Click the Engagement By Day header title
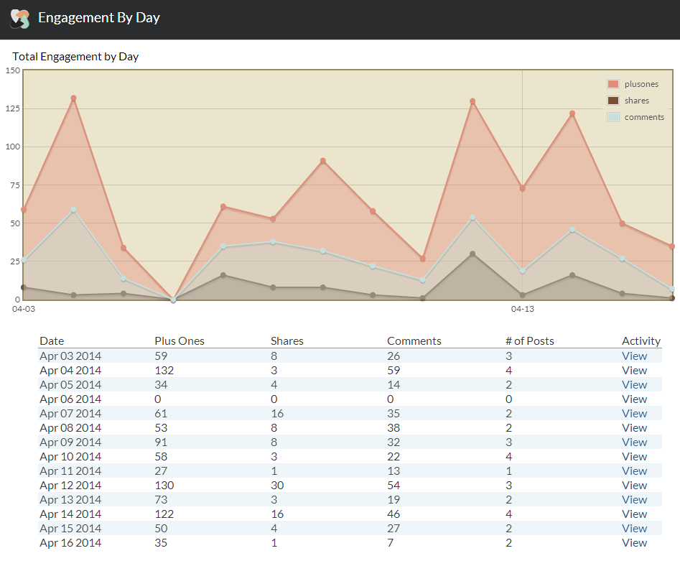The width and height of the screenshot is (680, 561). 99,18
